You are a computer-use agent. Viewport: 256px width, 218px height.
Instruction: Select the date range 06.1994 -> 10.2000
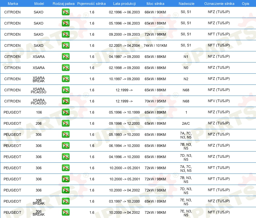coord(124,146)
